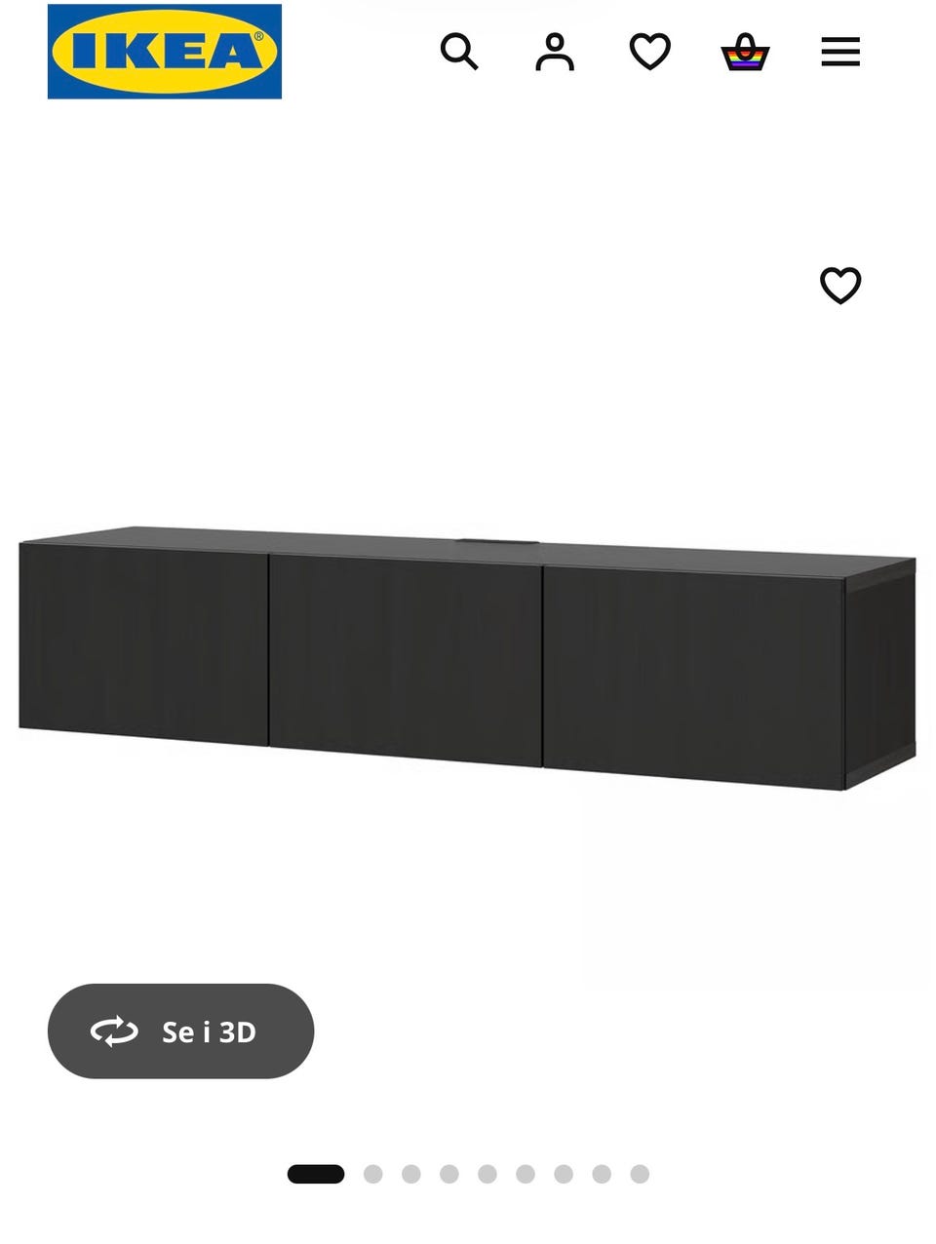Jump to last image carousel dot
Image resolution: width=936 pixels, height=1244 pixels.
pyautogui.click(x=640, y=1174)
